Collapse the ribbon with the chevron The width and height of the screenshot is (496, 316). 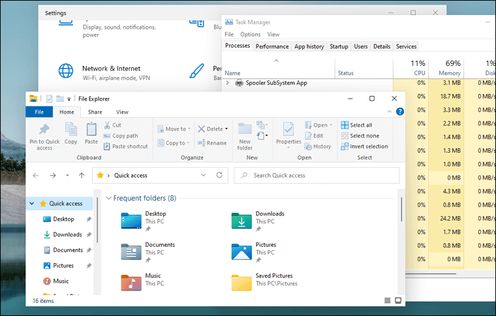390,112
